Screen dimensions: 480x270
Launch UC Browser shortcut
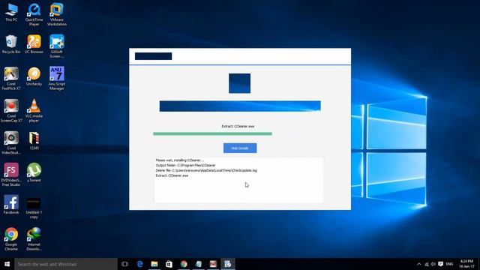(34, 44)
